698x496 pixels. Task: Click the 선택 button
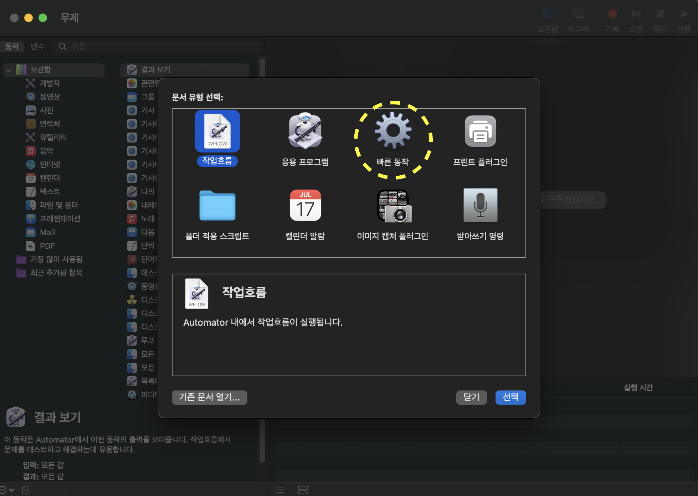coord(510,397)
